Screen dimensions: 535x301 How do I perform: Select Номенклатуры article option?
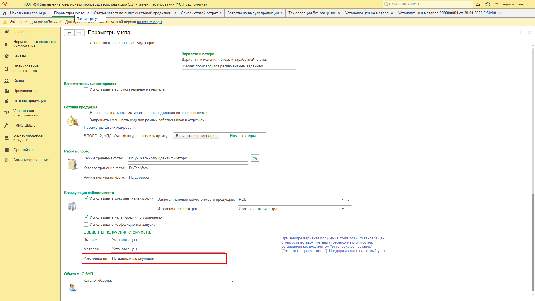tap(243, 136)
